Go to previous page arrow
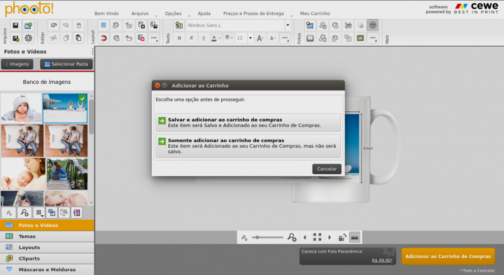Screen dimensions: 504x275 click(305, 237)
